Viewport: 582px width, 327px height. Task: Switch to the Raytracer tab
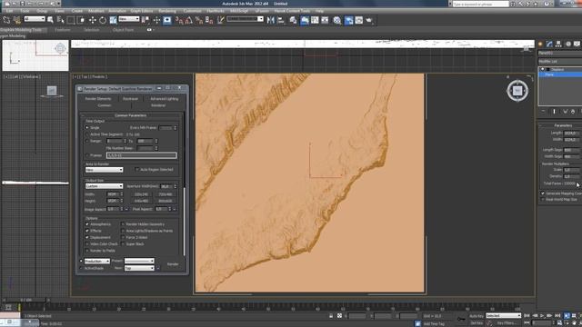tap(130, 99)
